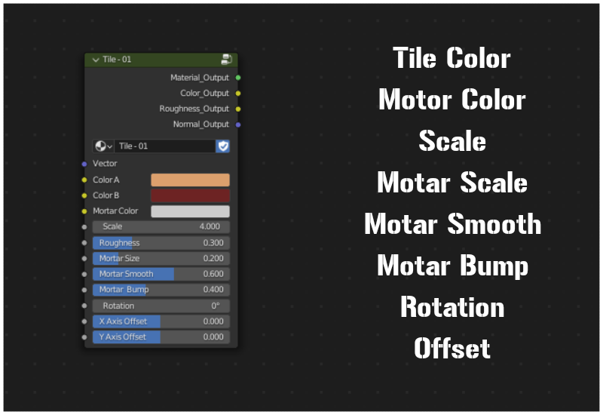Click the Normal_Output purple socket
The image size is (603, 415).
tap(238, 124)
